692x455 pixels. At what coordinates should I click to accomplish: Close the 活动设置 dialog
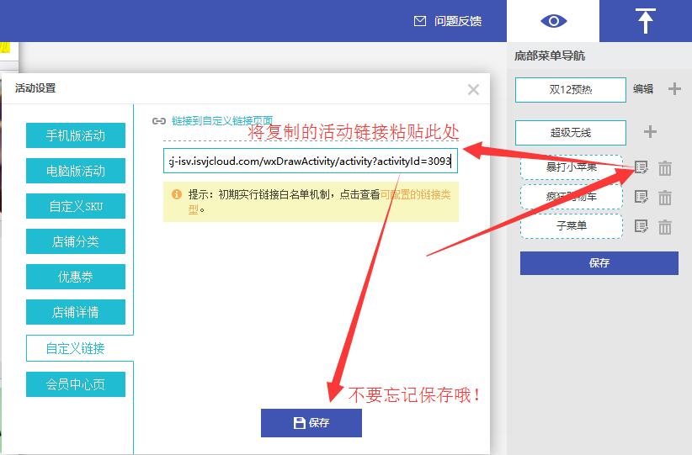(473, 89)
